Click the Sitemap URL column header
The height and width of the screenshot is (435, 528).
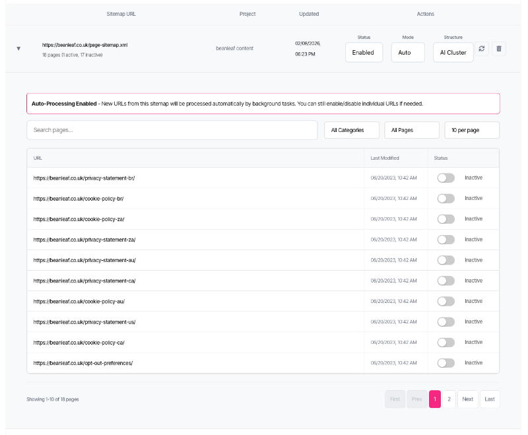[x=121, y=14]
